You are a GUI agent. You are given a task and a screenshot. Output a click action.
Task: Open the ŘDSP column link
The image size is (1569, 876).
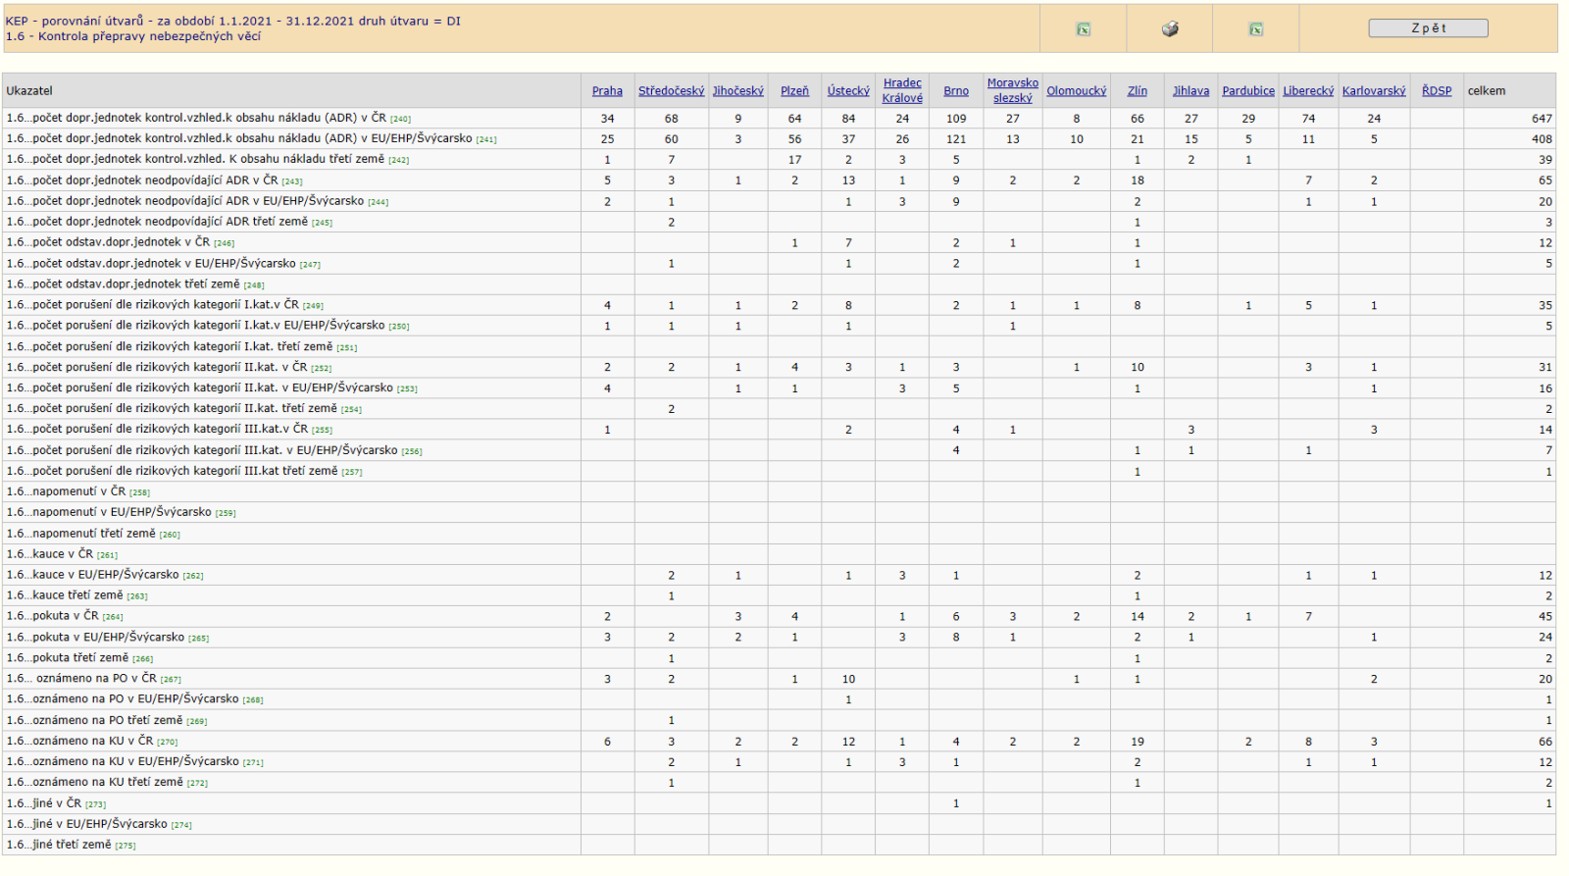point(1437,91)
